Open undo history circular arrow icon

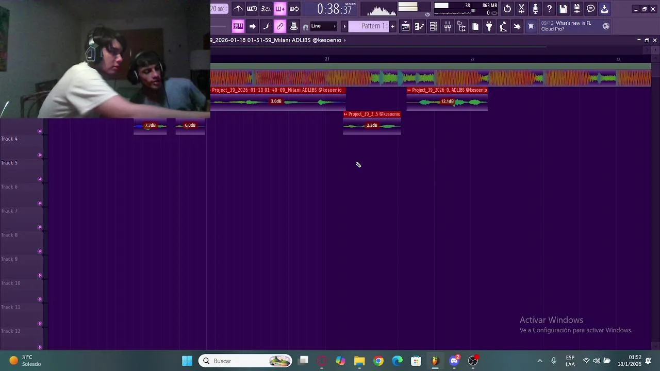(x=507, y=9)
